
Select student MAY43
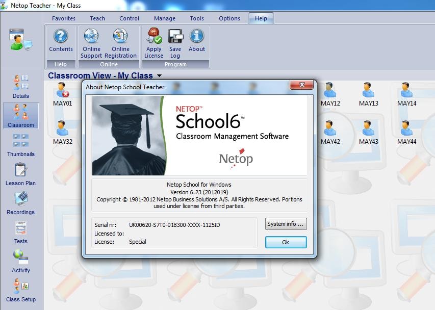pos(369,133)
